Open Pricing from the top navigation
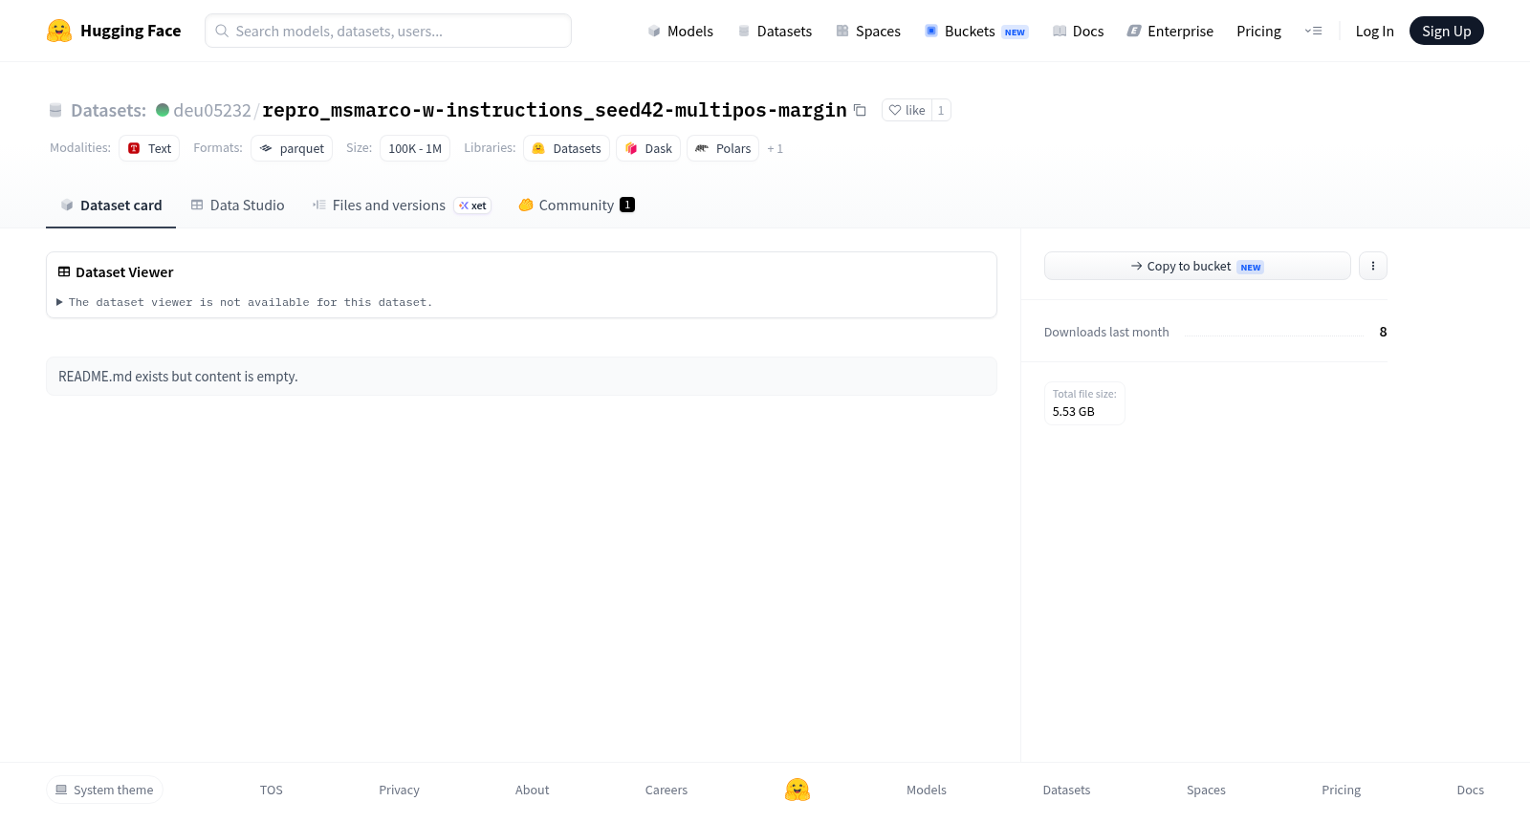This screenshot has width=1530, height=823. point(1258,32)
